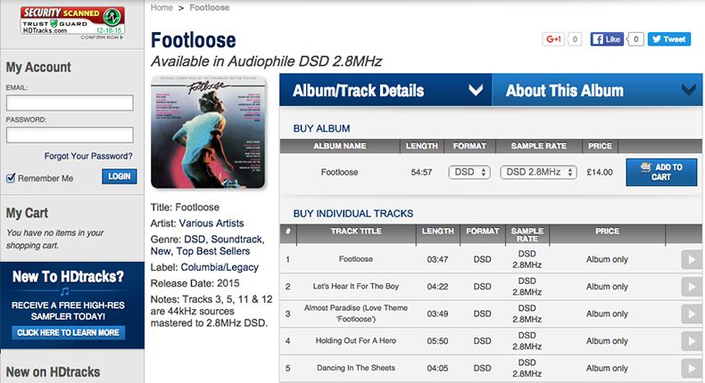Switch to the About This Album tab
Image resolution: width=705 pixels, height=383 pixels.
[x=564, y=90]
